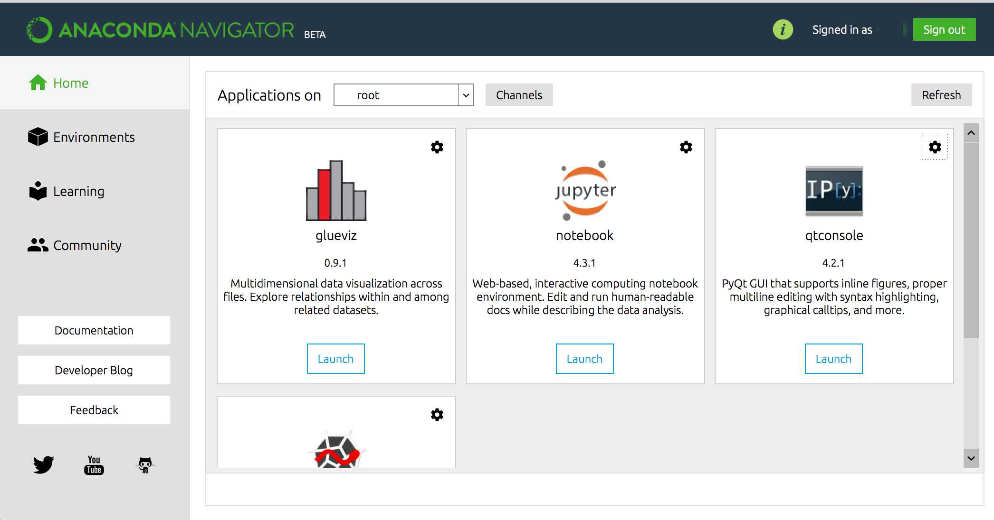Click the Jupyter notebook logo

[x=585, y=190]
